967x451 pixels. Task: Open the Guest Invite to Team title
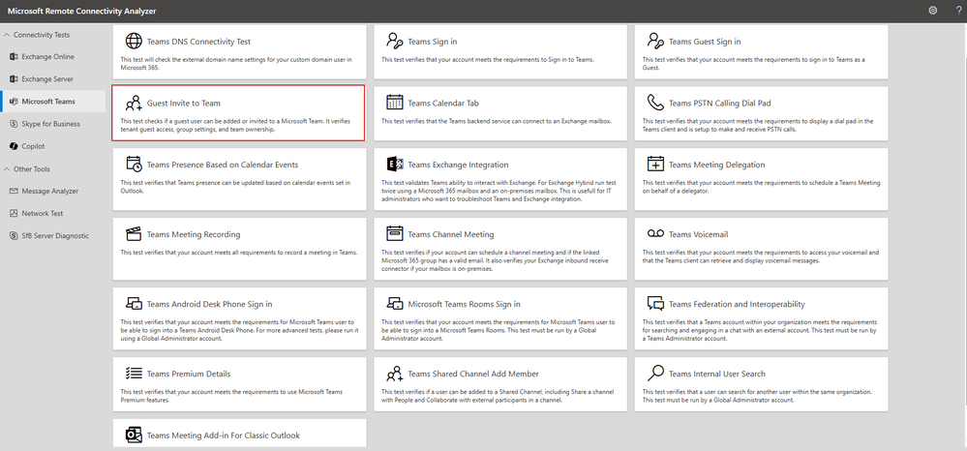coord(184,103)
